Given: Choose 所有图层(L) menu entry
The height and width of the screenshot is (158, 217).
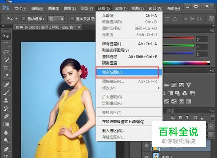Looking at the screenshot, I should (x=129, y=44).
